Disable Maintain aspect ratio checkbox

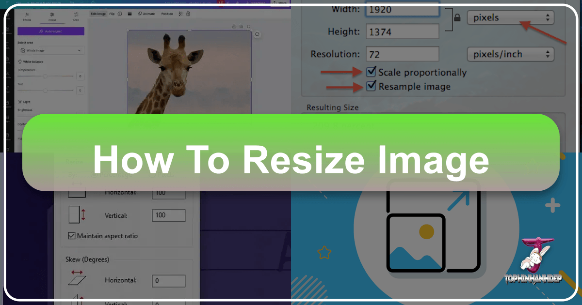71,236
